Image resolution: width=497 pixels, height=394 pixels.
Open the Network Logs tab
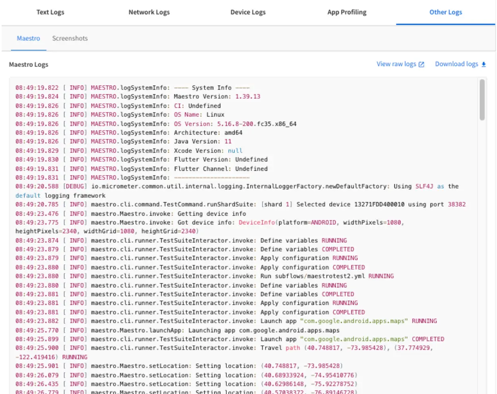(x=149, y=12)
